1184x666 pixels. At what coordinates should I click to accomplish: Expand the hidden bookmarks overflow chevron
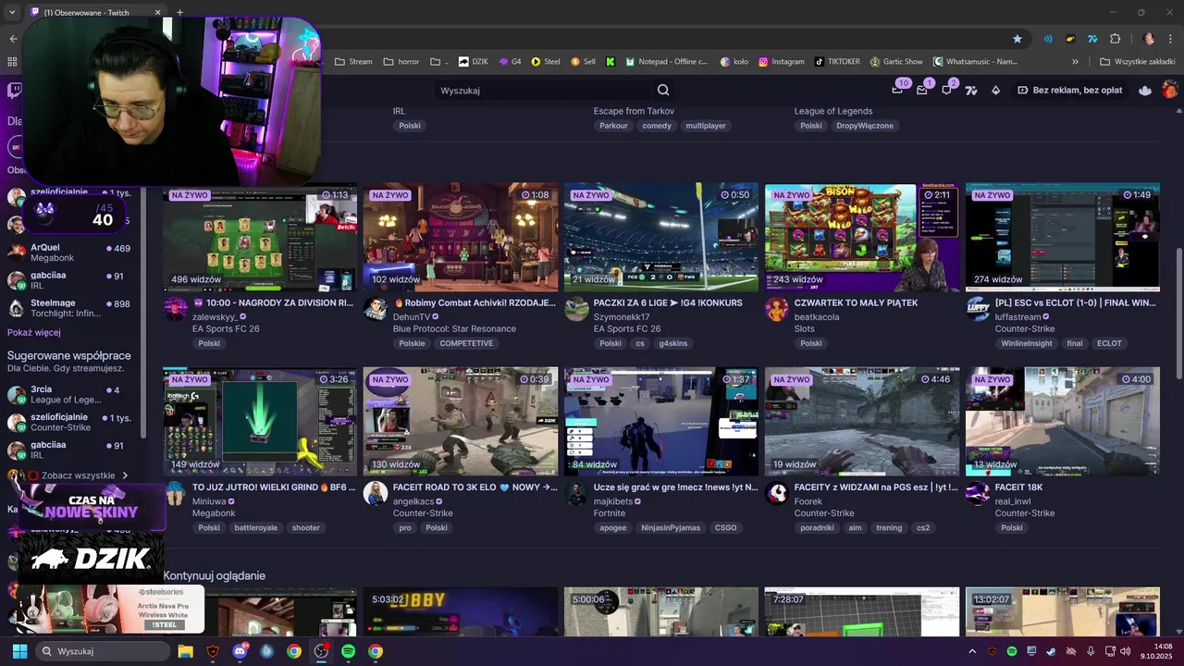[x=1075, y=62]
